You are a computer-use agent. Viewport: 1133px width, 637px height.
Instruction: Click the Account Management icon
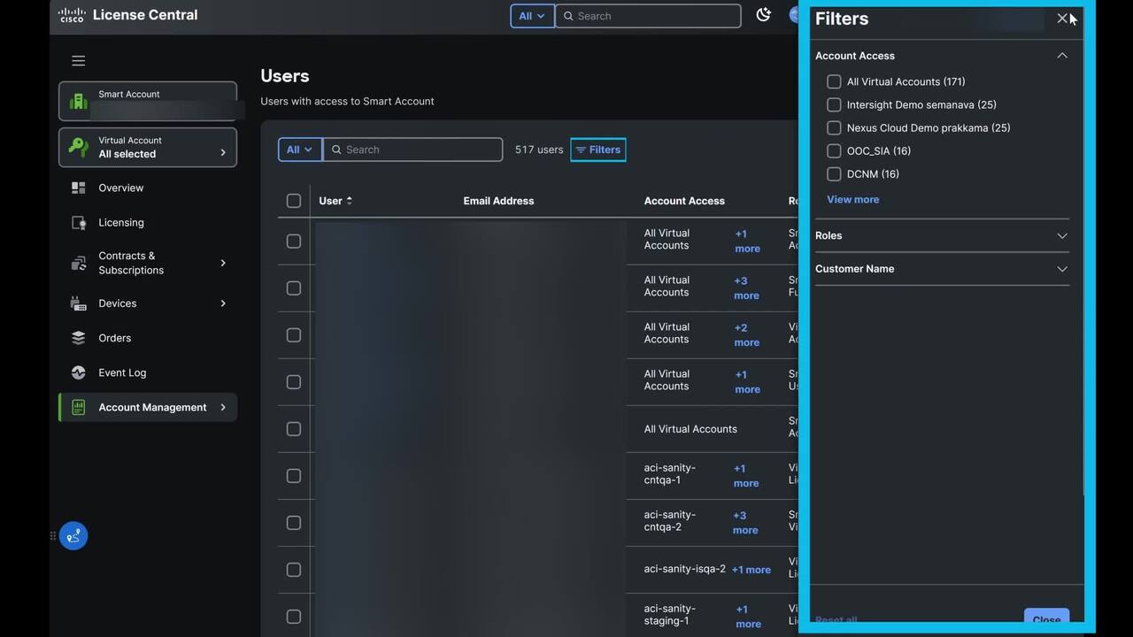pyautogui.click(x=79, y=407)
